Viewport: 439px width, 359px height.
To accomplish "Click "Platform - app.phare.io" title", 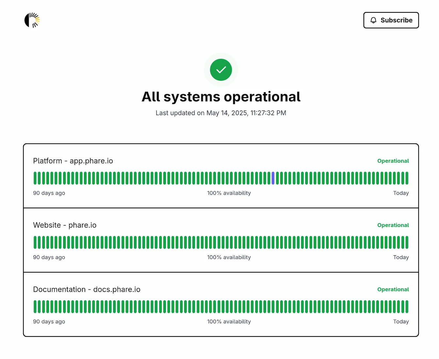I will [x=73, y=161].
